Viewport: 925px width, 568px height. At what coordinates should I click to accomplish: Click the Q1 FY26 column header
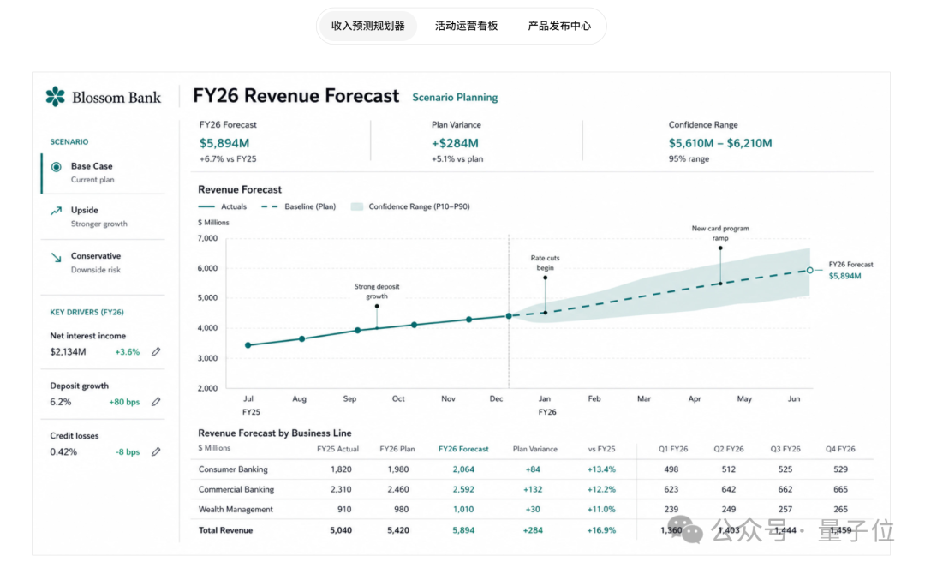click(x=673, y=449)
